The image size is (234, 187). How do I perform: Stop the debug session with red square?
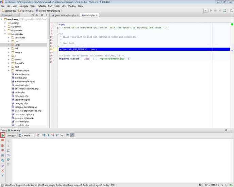[3, 140]
